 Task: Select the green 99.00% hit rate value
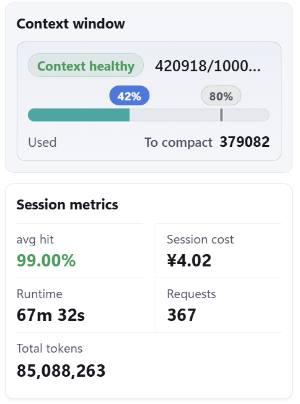[x=46, y=260]
